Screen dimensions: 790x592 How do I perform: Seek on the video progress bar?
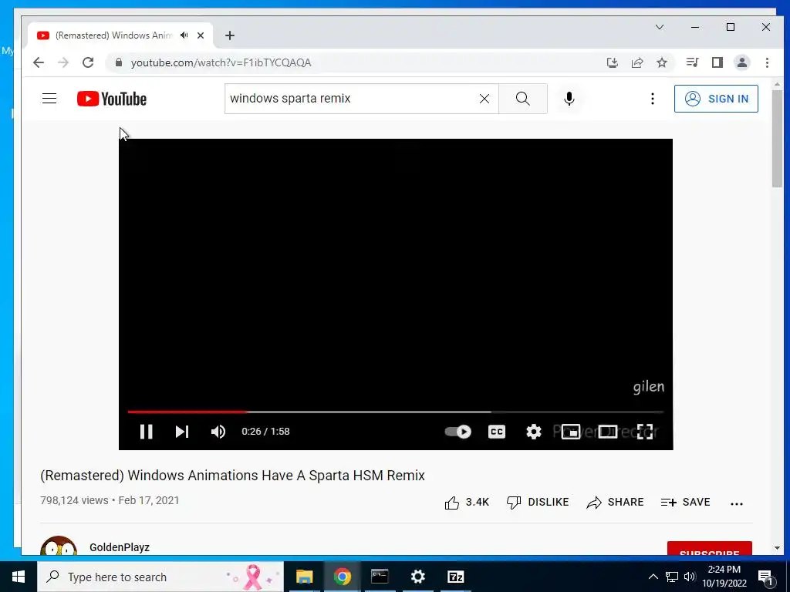(396, 412)
